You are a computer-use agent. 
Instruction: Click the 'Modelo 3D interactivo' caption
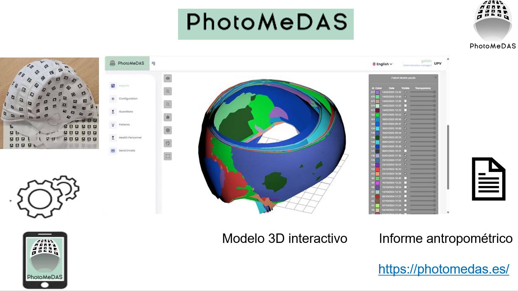pos(285,239)
